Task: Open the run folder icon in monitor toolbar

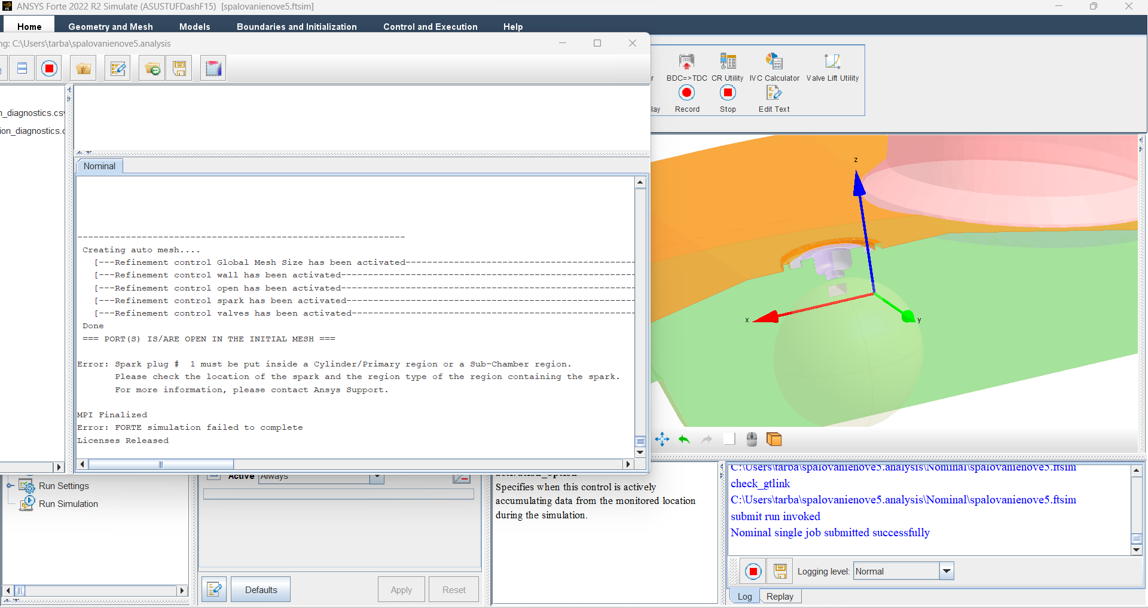Action: [84, 69]
